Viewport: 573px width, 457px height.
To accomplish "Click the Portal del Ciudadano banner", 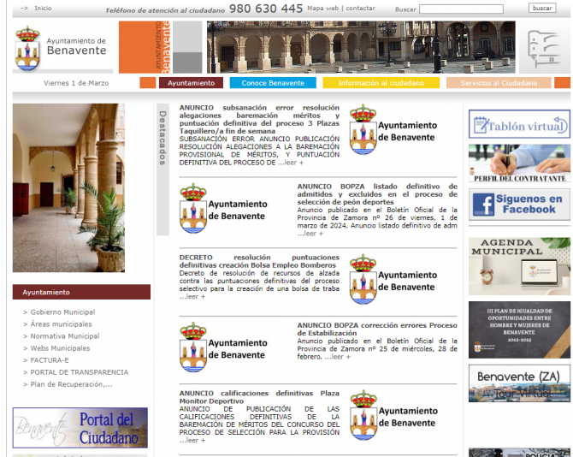I will click(80, 427).
